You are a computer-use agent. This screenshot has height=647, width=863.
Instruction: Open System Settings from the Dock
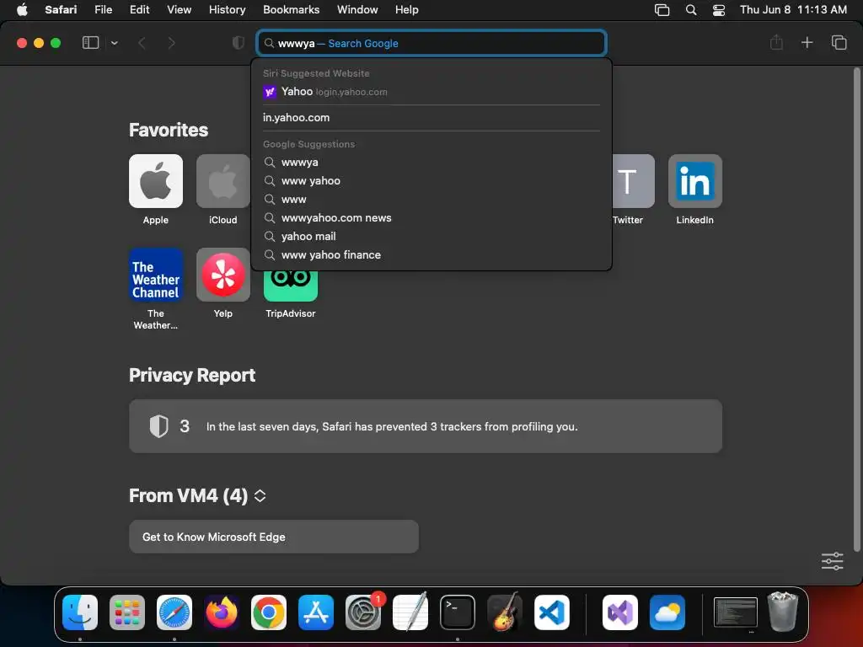[363, 612]
